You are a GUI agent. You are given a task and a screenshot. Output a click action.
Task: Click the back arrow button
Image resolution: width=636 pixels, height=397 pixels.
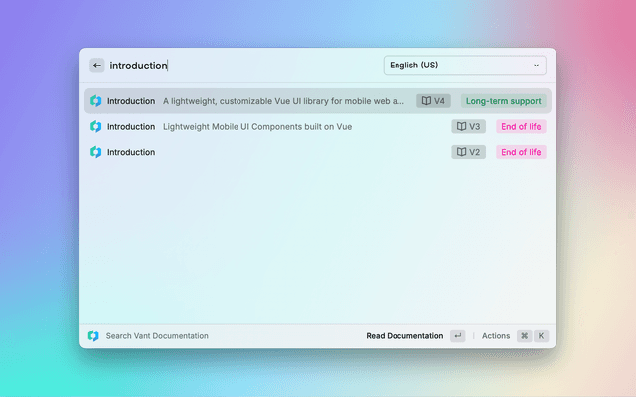pyautogui.click(x=96, y=66)
